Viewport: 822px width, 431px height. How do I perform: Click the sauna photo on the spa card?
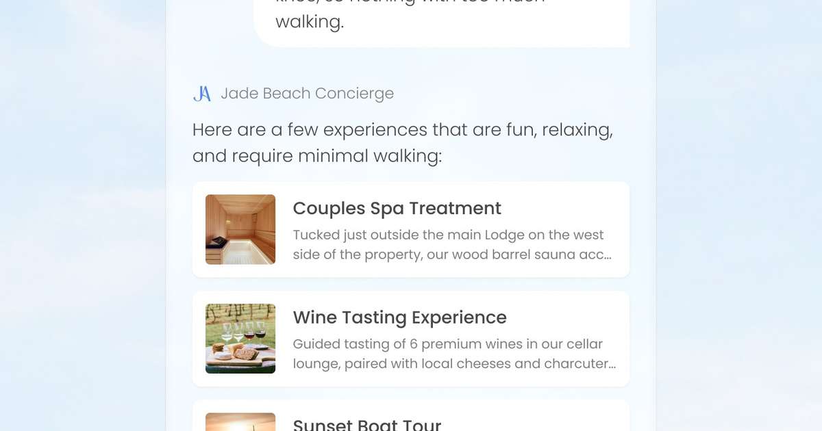point(240,229)
